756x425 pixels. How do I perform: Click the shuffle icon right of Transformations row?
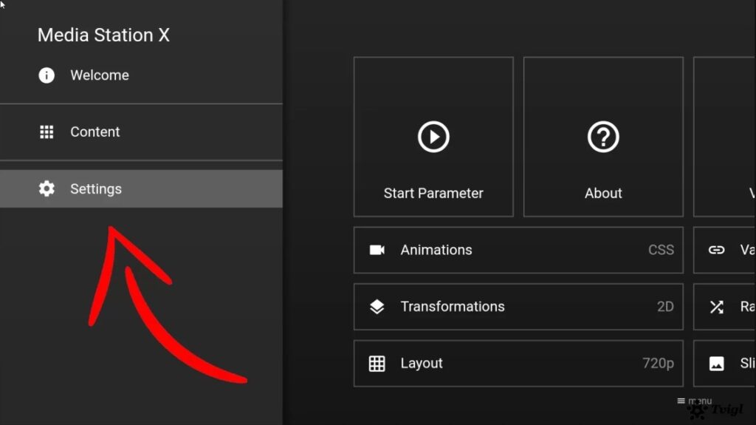pyautogui.click(x=716, y=307)
